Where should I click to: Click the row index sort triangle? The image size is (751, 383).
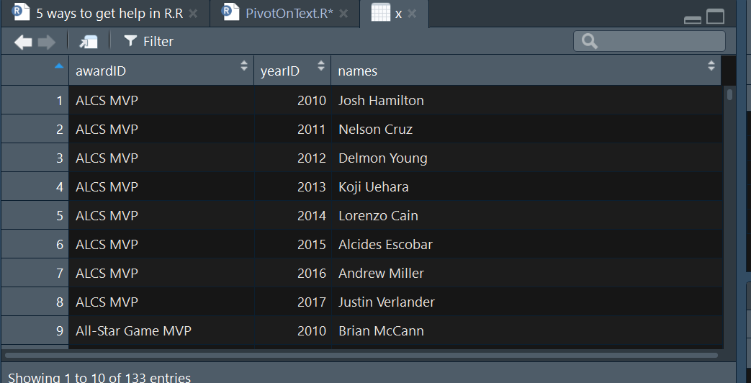pyautogui.click(x=58, y=66)
